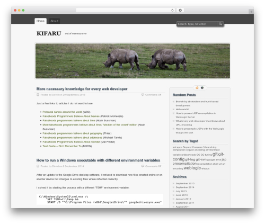Click the cmd.exe code block

click(x=100, y=199)
